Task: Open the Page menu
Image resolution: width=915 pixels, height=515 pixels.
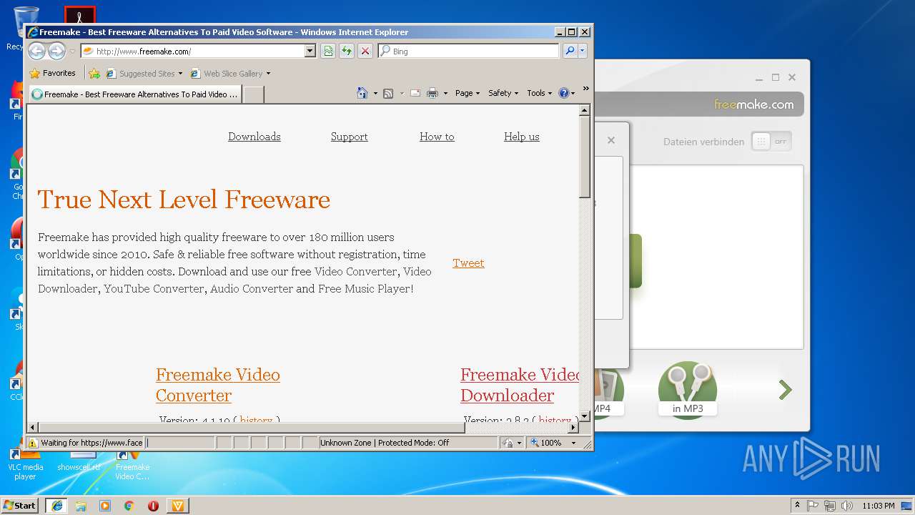Action: click(x=468, y=93)
